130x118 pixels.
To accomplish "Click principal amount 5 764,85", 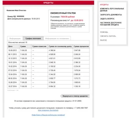I will click(52, 82).
